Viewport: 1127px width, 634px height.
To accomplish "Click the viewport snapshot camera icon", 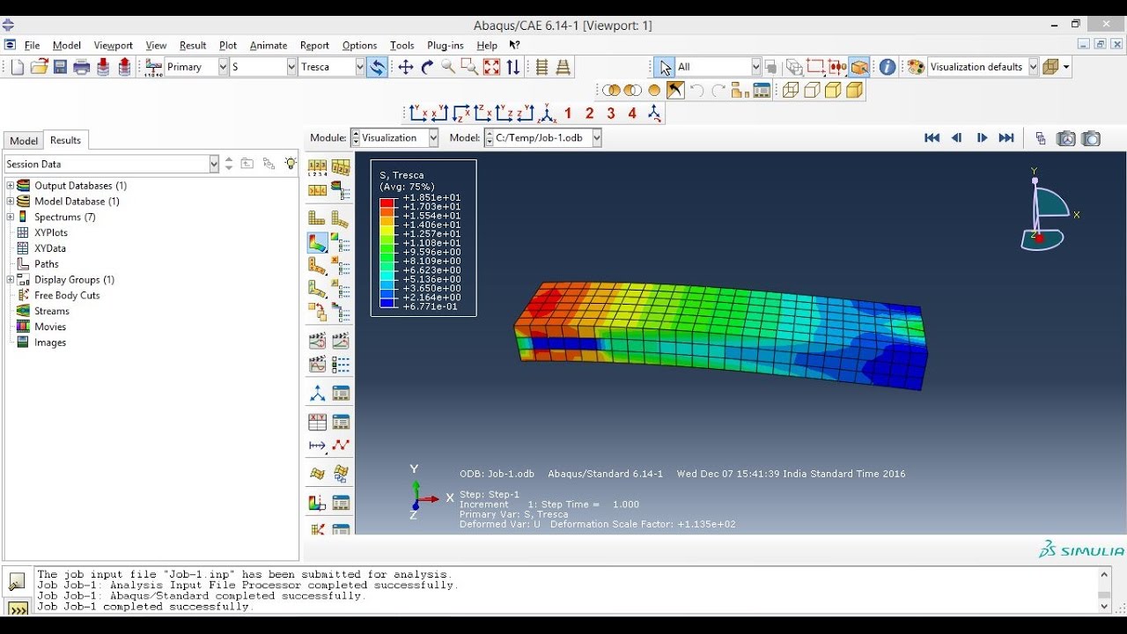I will (1091, 138).
